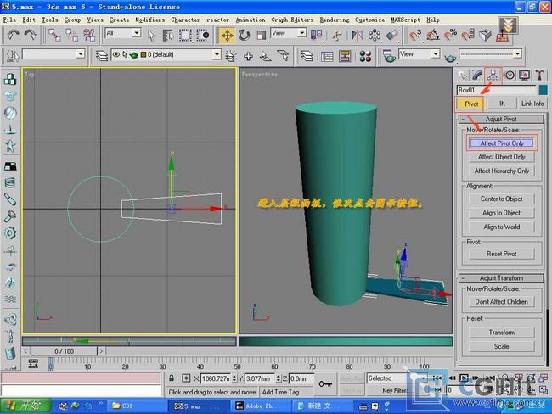Open the MAXScript menu
The image size is (552, 414).
tap(405, 20)
